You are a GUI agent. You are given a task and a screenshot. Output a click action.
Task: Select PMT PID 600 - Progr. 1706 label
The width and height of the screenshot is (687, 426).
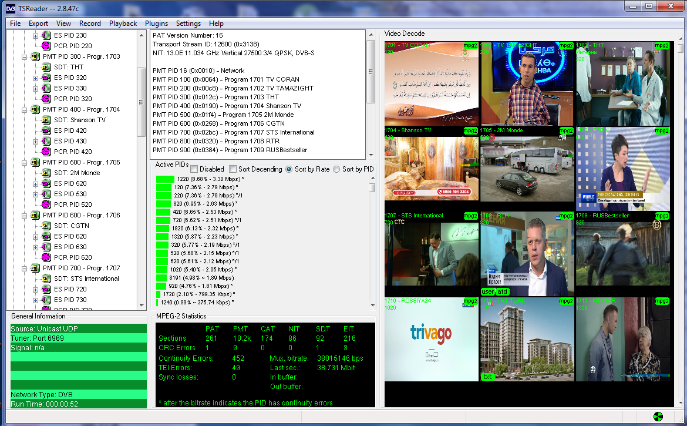pos(81,215)
